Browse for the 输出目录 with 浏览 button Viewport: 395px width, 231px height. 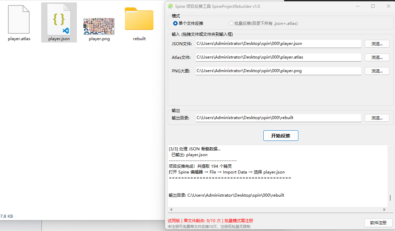(x=377, y=118)
